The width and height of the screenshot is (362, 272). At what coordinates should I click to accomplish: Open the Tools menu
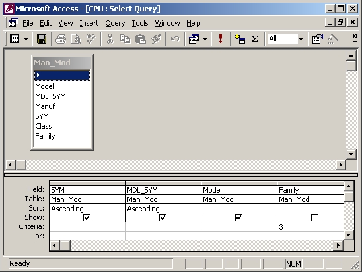click(x=140, y=23)
